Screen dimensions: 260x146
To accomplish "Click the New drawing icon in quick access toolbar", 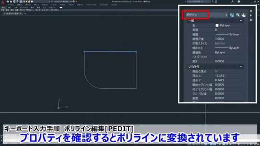I will (x=8, y=2).
